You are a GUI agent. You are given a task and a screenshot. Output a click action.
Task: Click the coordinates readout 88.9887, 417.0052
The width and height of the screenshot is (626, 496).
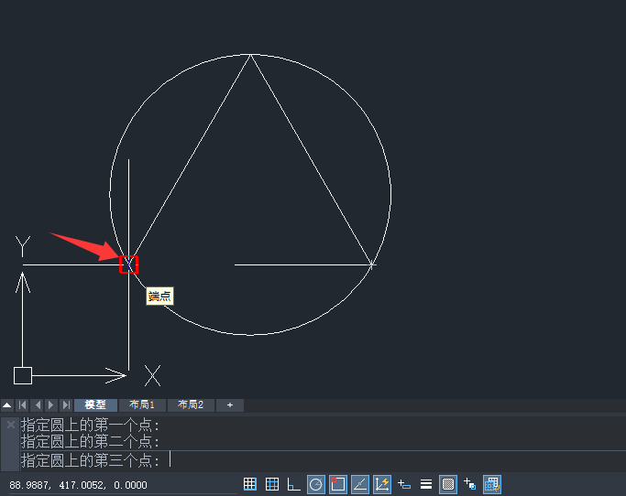[x=78, y=485]
